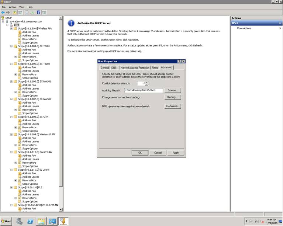The width and height of the screenshot is (283, 226).
Task: Click the Credentials... button
Action: pyautogui.click(x=173, y=106)
